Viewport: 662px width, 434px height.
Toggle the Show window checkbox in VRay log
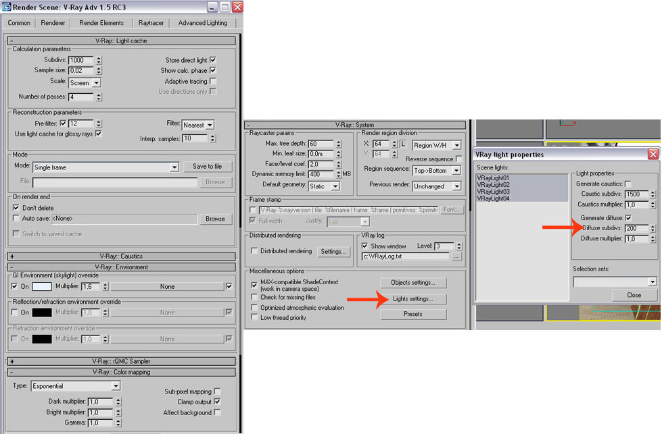point(364,246)
